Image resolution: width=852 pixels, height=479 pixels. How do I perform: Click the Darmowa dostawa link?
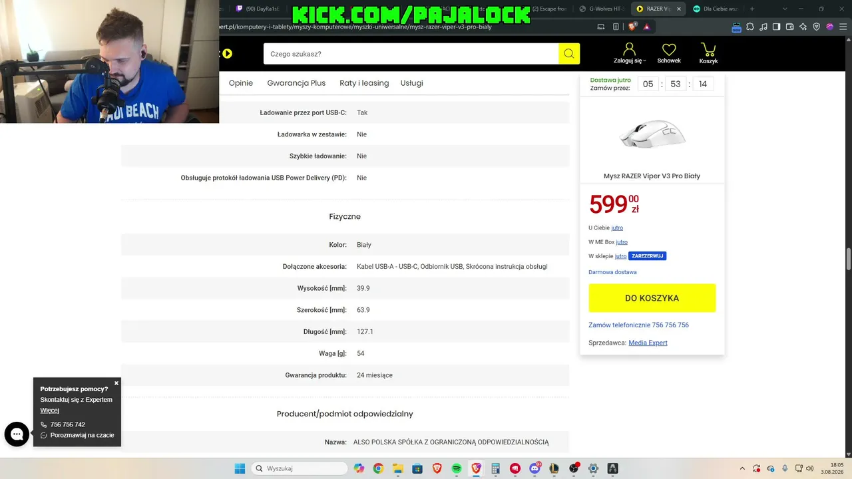click(x=612, y=272)
